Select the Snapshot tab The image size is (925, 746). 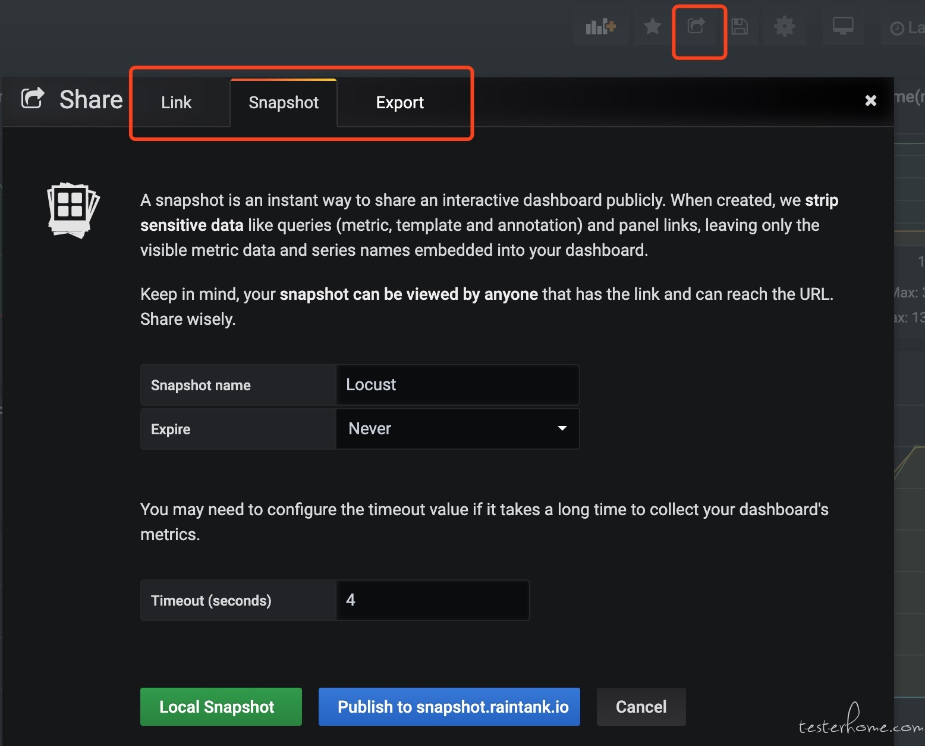click(x=284, y=102)
